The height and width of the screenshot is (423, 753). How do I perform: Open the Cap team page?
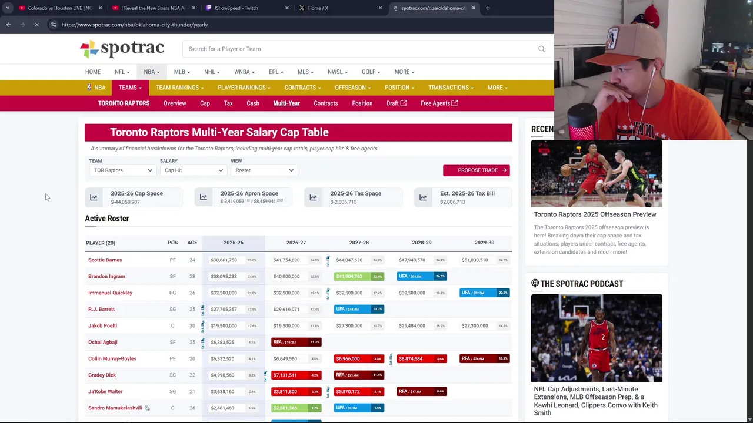click(x=205, y=103)
